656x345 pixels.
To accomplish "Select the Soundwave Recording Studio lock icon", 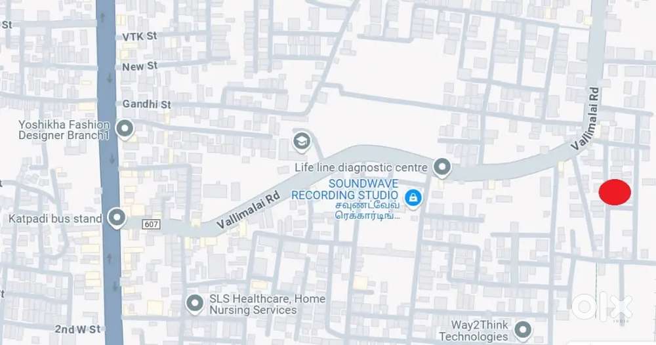I will point(413,198).
